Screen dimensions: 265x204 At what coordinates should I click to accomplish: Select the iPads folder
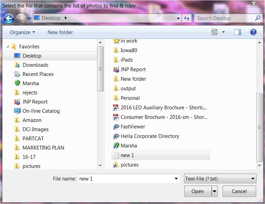point(123,60)
